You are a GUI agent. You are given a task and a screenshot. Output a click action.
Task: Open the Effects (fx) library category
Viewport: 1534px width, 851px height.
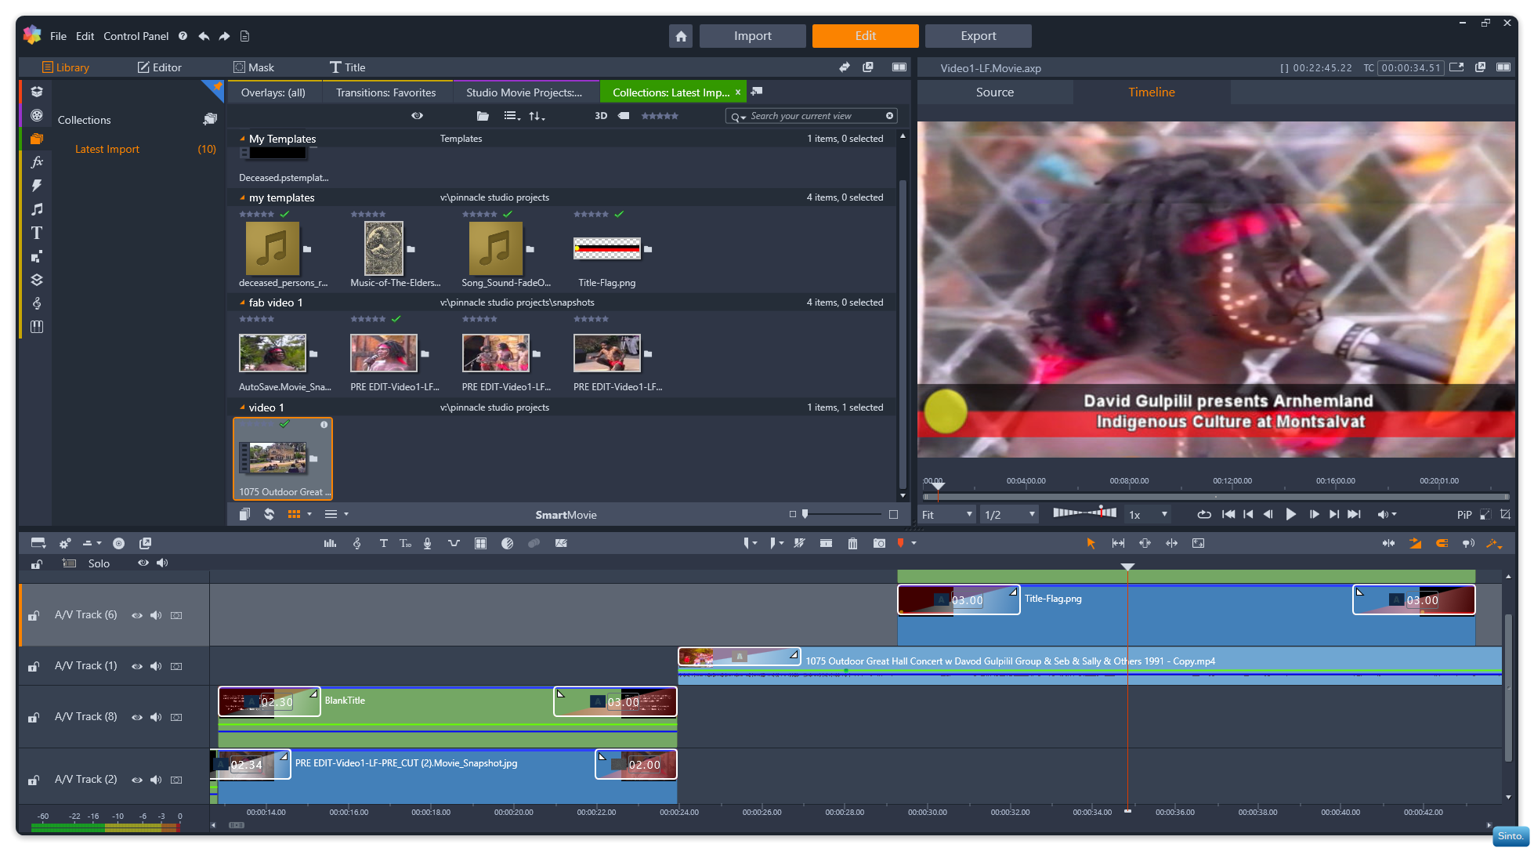[37, 162]
